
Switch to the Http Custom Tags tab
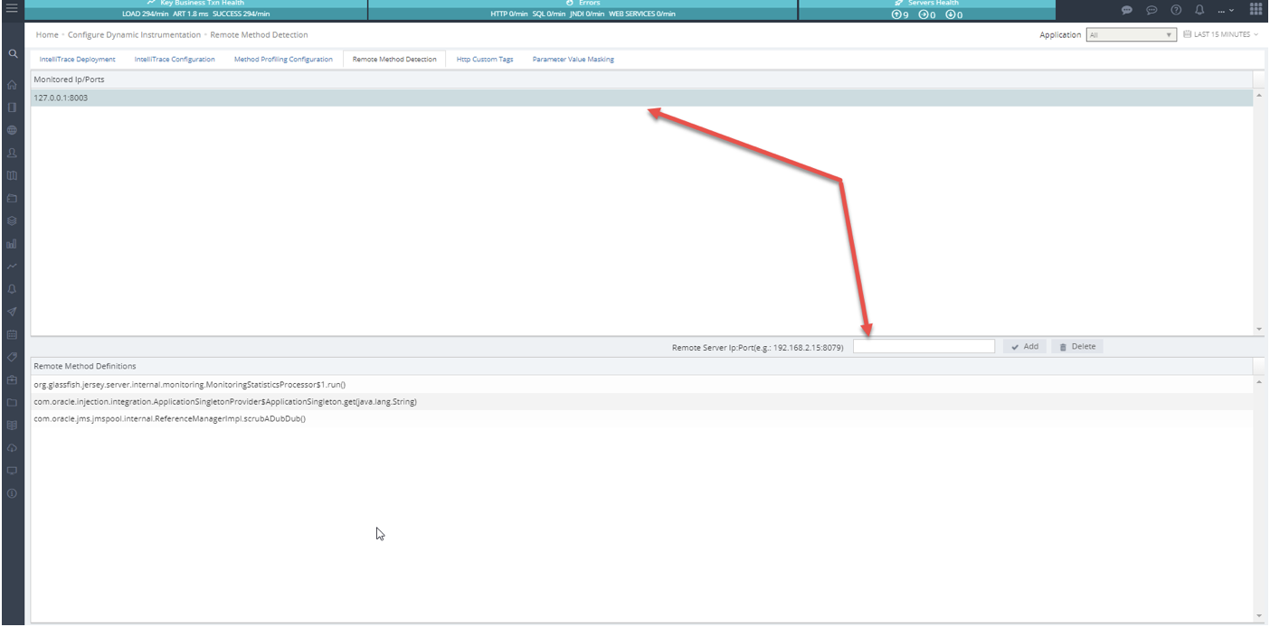pyautogui.click(x=485, y=59)
